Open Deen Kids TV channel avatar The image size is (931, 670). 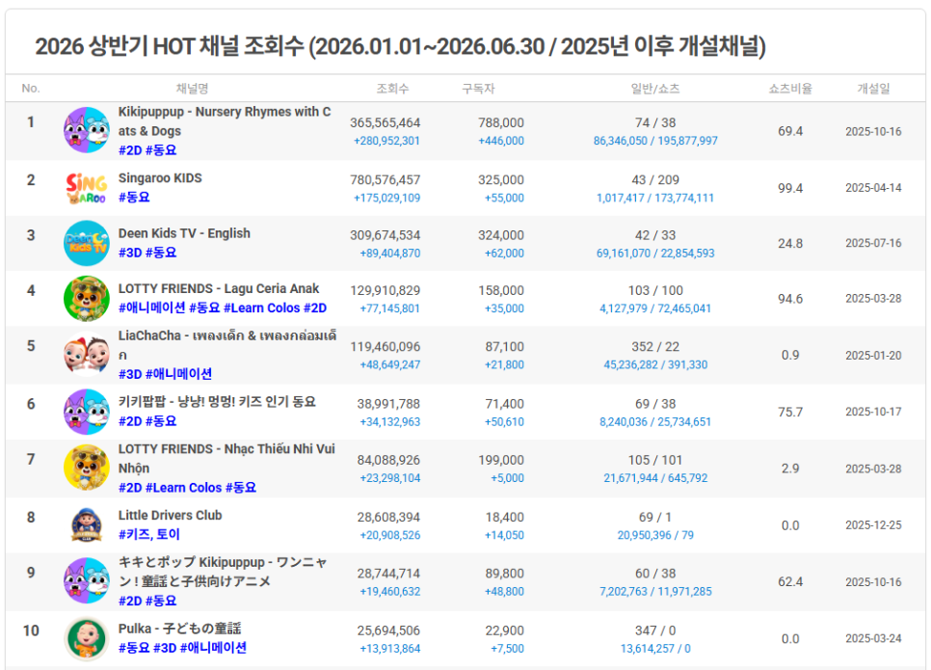[x=87, y=243]
